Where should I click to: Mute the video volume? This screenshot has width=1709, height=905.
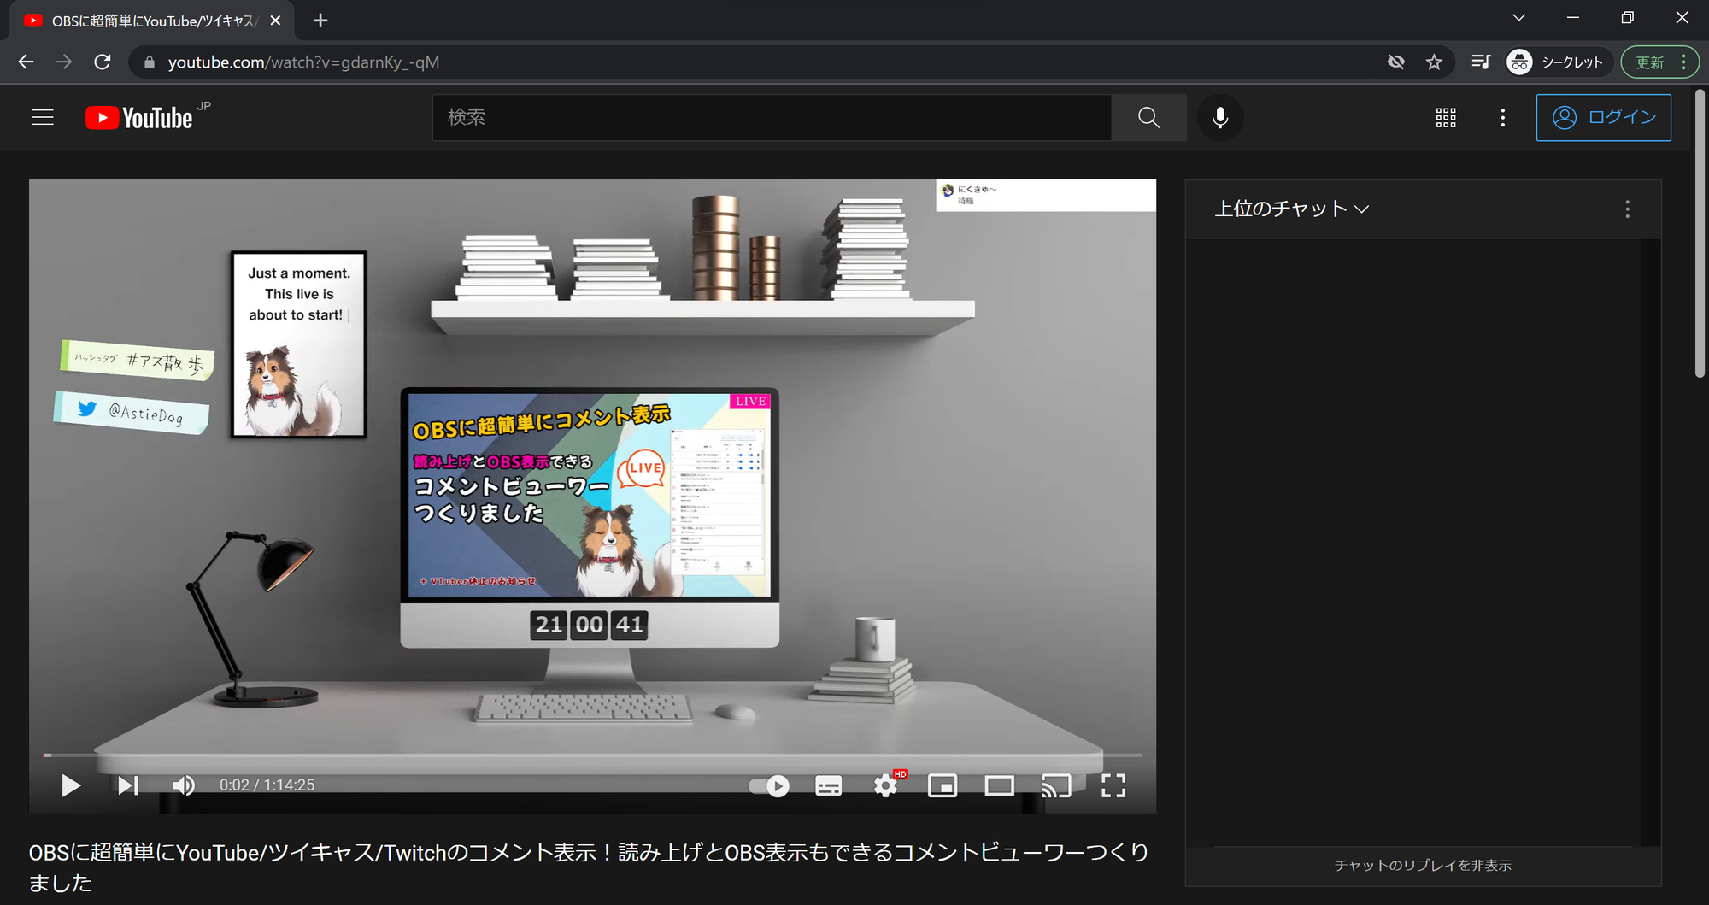(184, 785)
